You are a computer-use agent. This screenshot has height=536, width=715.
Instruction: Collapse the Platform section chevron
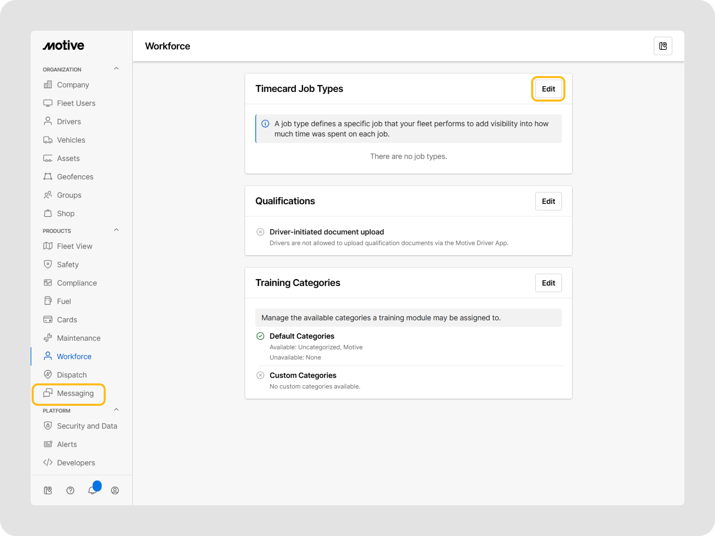[116, 410]
